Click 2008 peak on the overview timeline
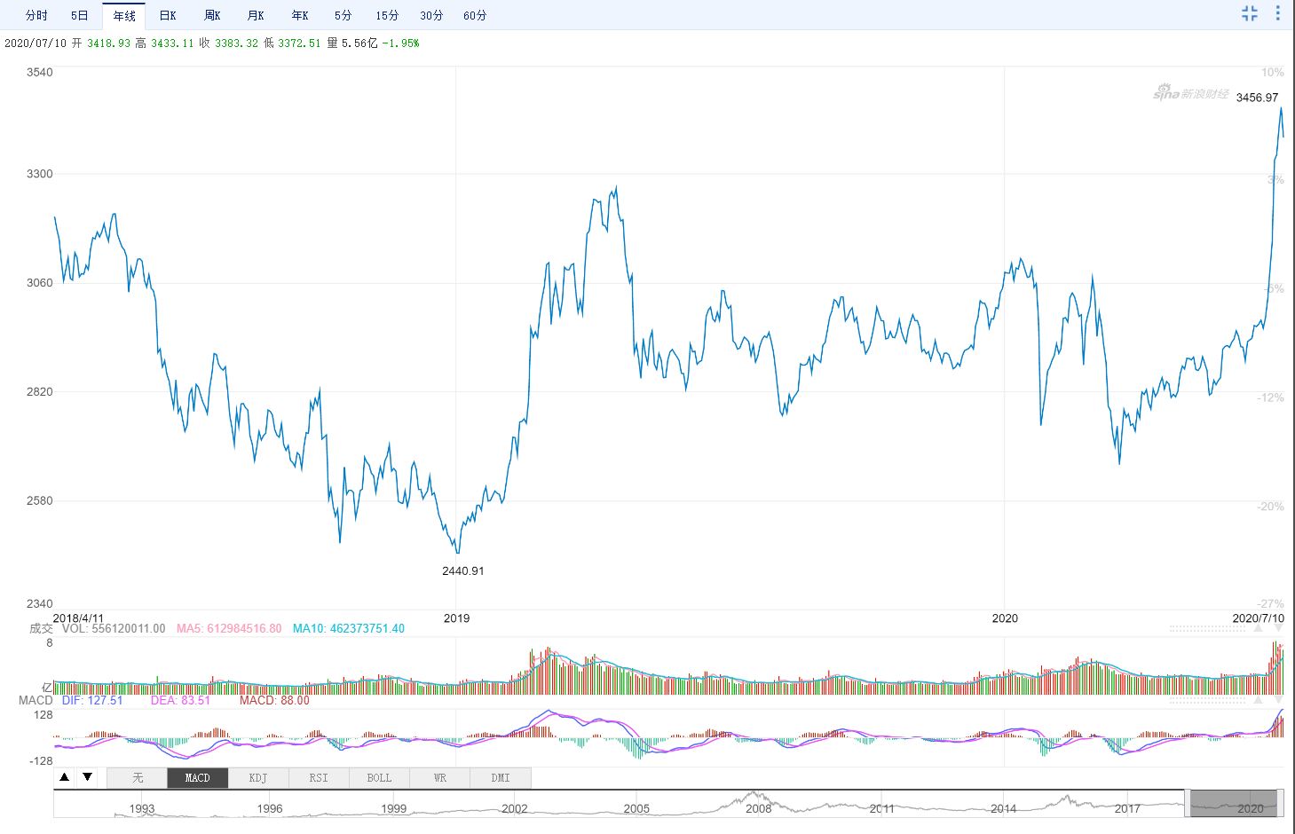Image resolution: width=1295 pixels, height=834 pixels. click(x=754, y=795)
